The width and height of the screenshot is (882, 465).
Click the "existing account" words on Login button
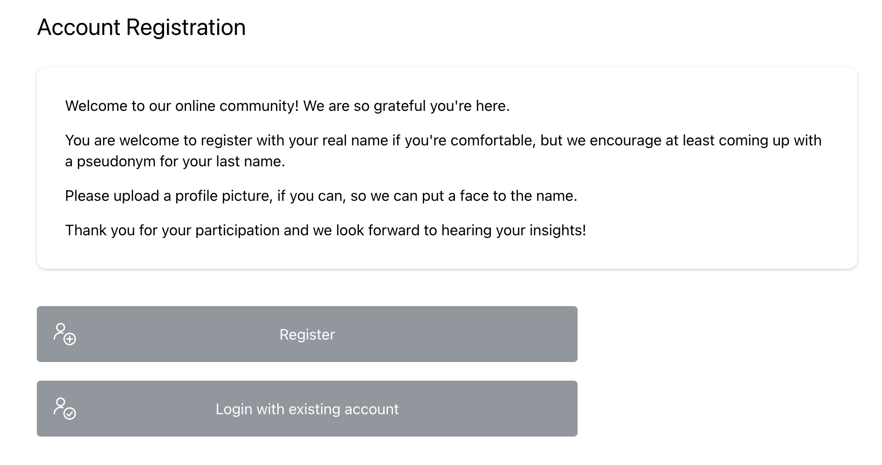344,409
